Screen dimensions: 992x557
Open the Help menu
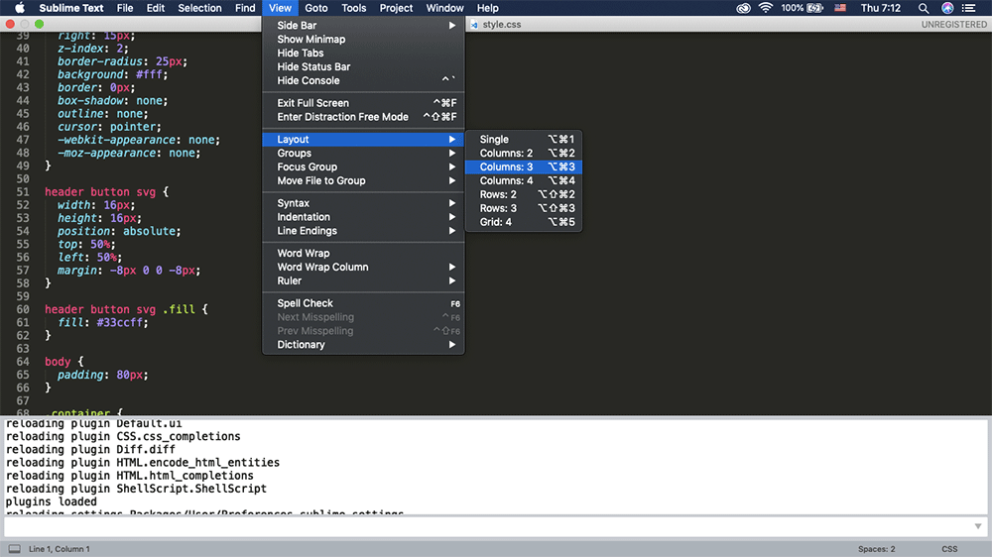coord(487,8)
